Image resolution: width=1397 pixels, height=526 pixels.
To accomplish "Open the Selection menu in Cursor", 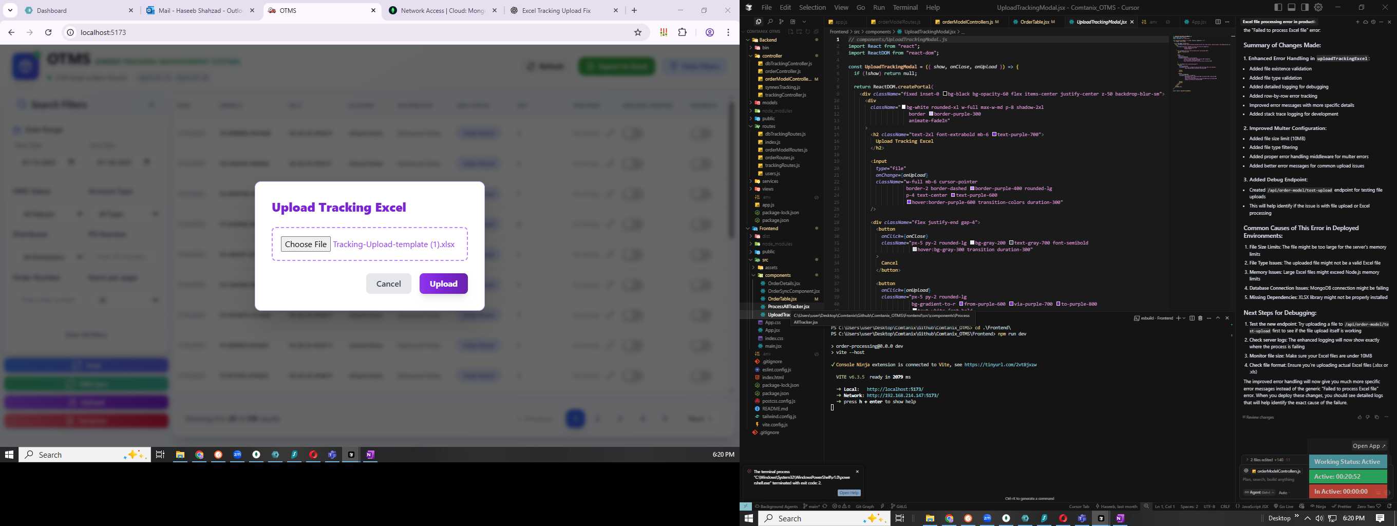I will [x=813, y=8].
